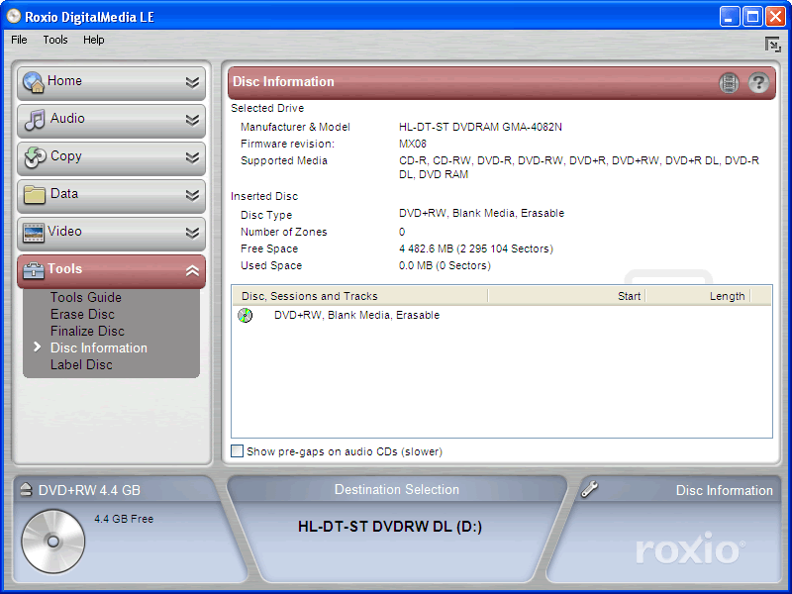Click the large disc image showing 4.4 GB Free
The height and width of the screenshot is (594, 792).
(53, 542)
